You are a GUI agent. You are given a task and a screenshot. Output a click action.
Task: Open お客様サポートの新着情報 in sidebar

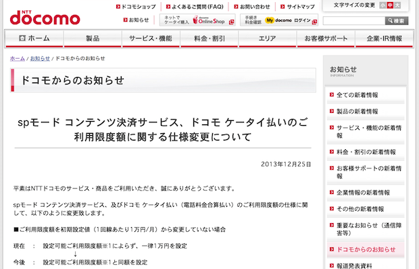tap(366, 172)
